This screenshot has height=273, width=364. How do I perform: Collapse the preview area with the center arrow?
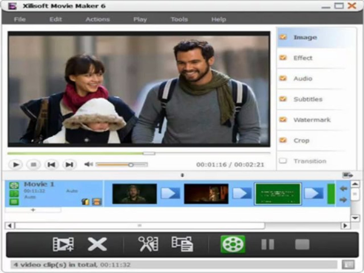[x=182, y=175]
